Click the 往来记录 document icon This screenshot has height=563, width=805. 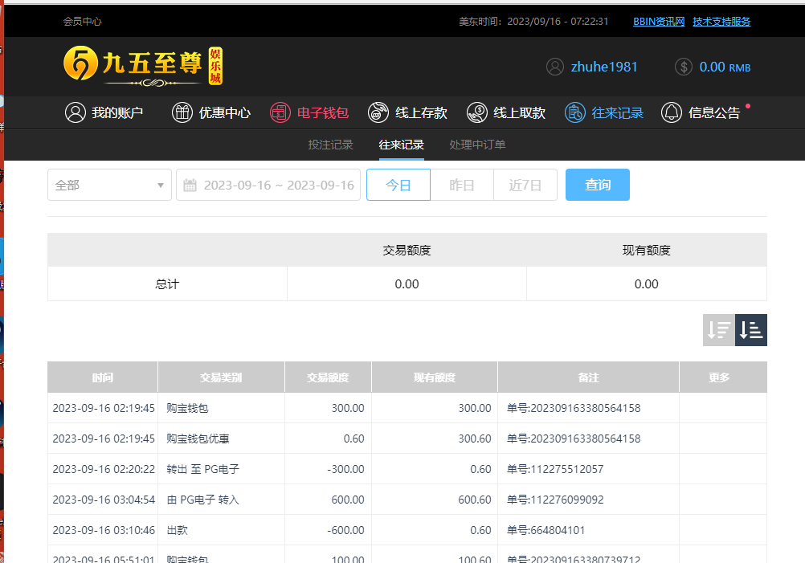pyautogui.click(x=575, y=112)
